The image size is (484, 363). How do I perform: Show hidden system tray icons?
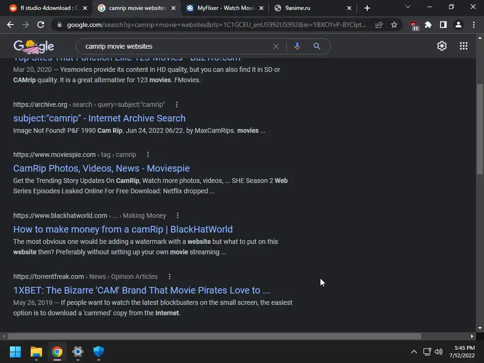tap(414, 352)
